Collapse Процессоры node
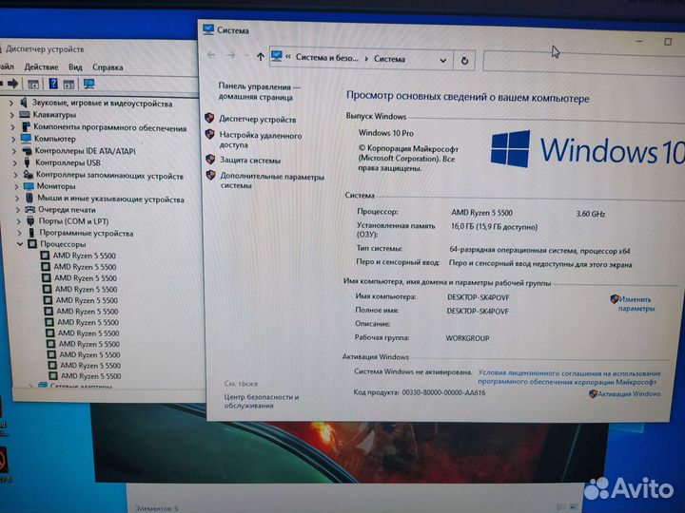The image size is (685, 513). [x=20, y=244]
